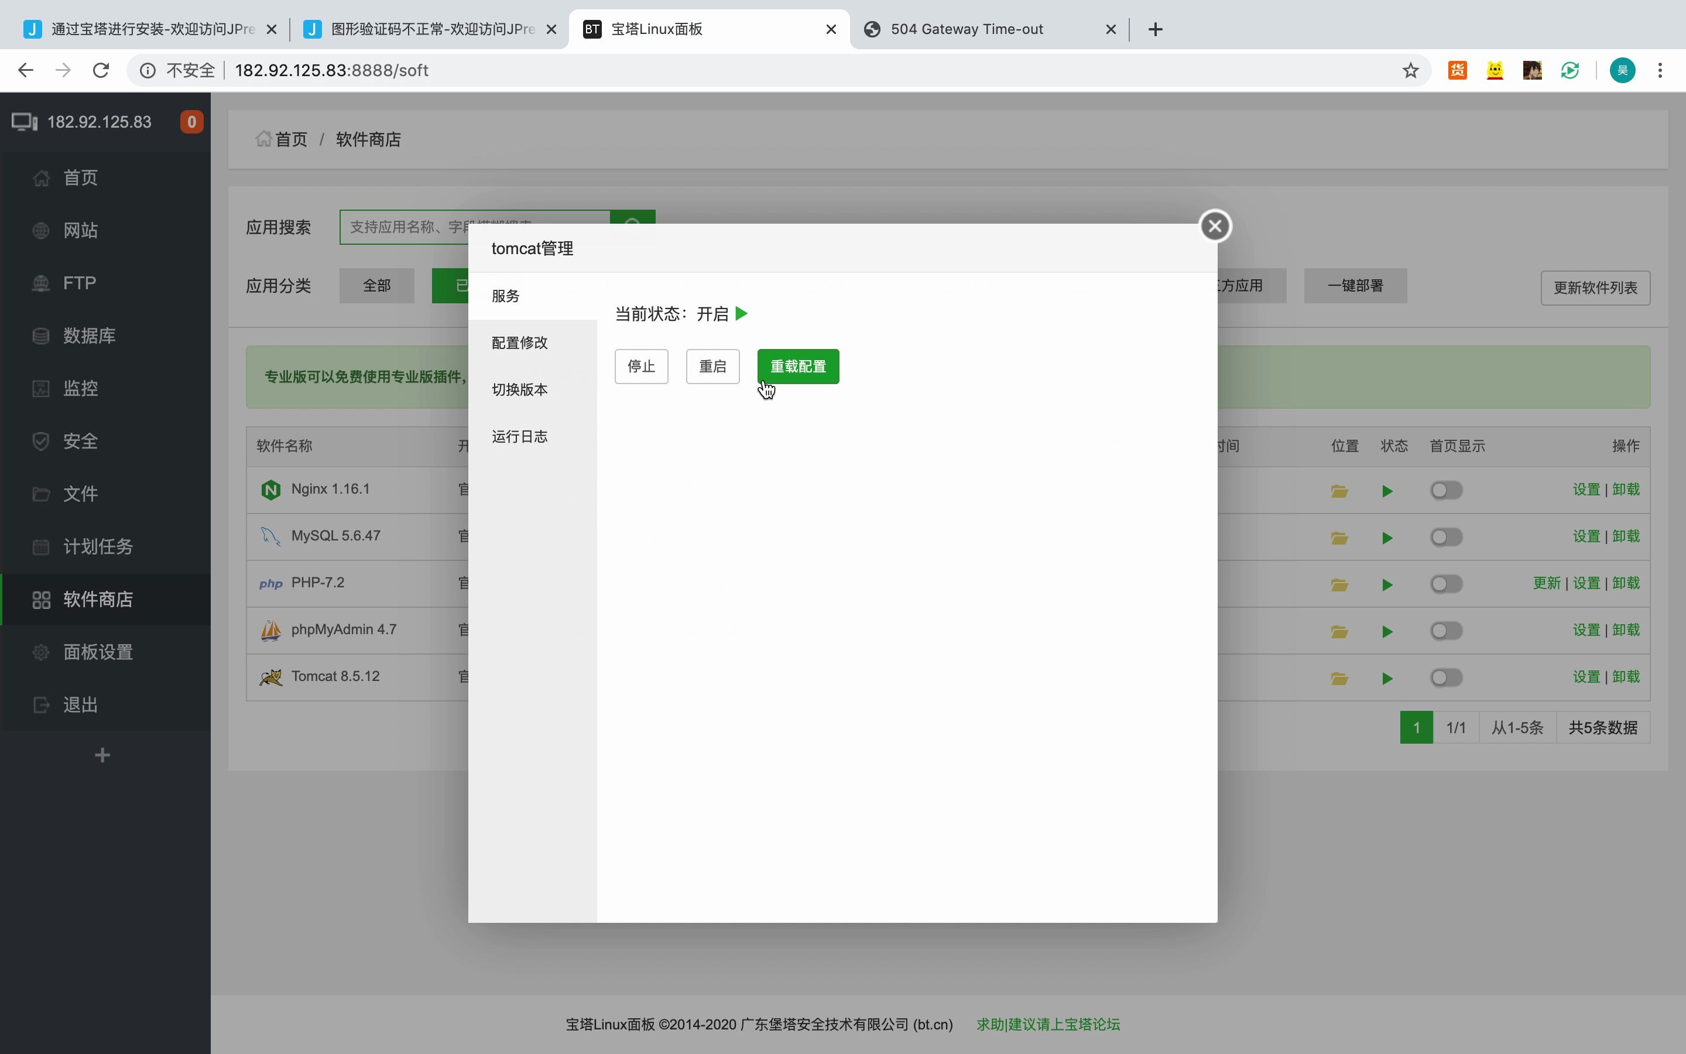Click the green profile avatar icon
The height and width of the screenshot is (1054, 1686).
(1623, 70)
